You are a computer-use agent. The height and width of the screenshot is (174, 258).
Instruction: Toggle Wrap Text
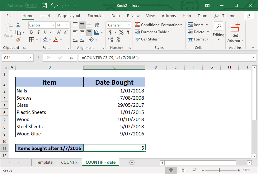click(x=97, y=25)
